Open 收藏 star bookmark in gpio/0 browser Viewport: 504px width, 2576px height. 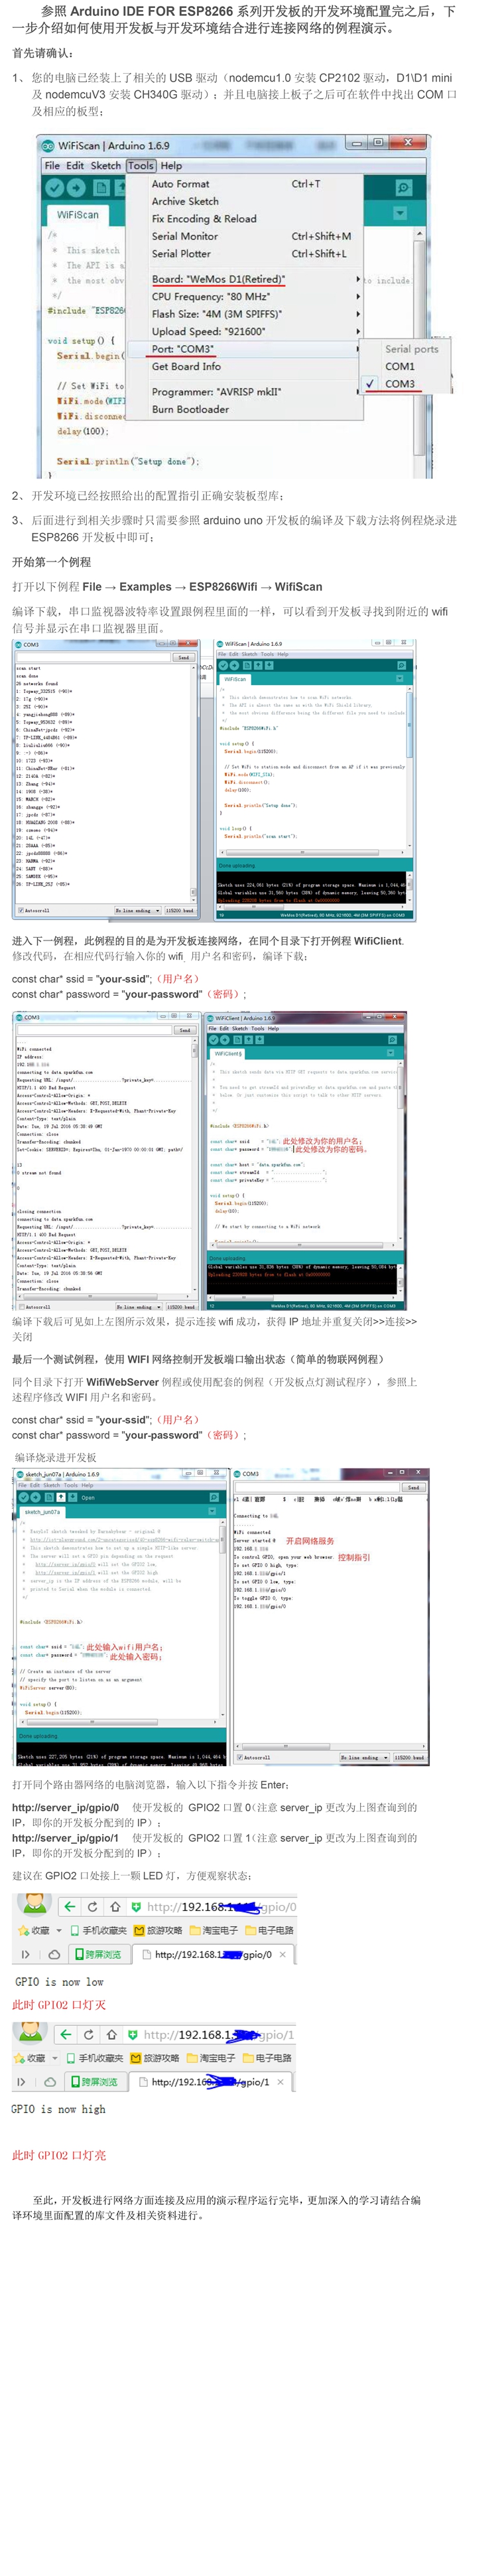35,1930
